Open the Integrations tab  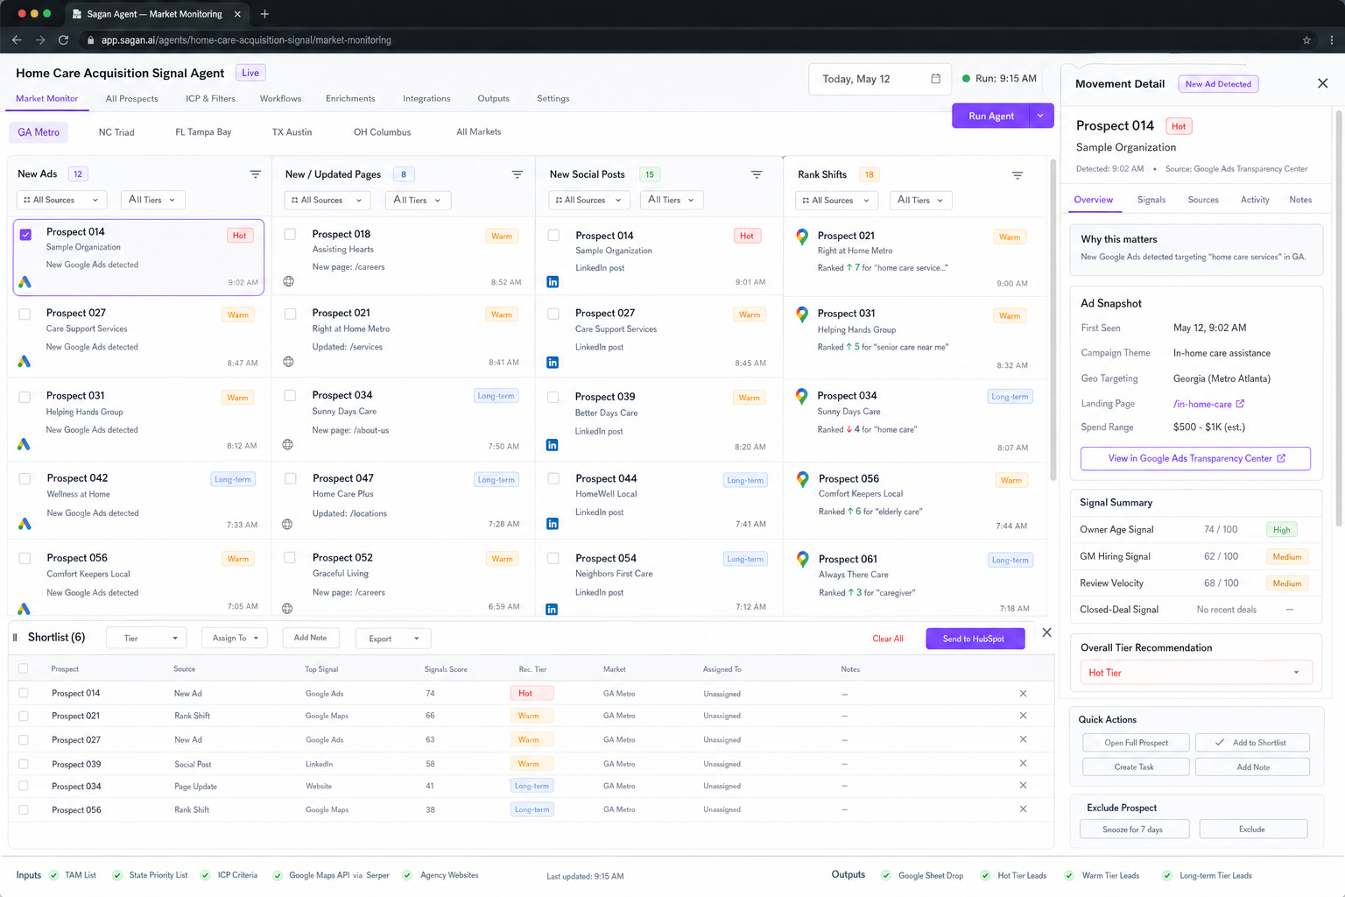pos(426,99)
